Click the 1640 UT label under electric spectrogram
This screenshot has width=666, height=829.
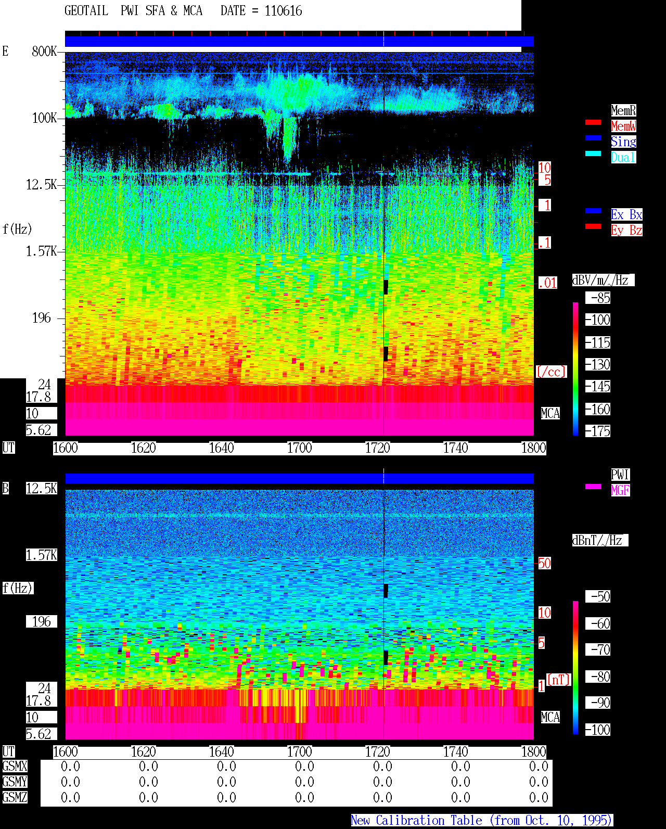tap(221, 448)
